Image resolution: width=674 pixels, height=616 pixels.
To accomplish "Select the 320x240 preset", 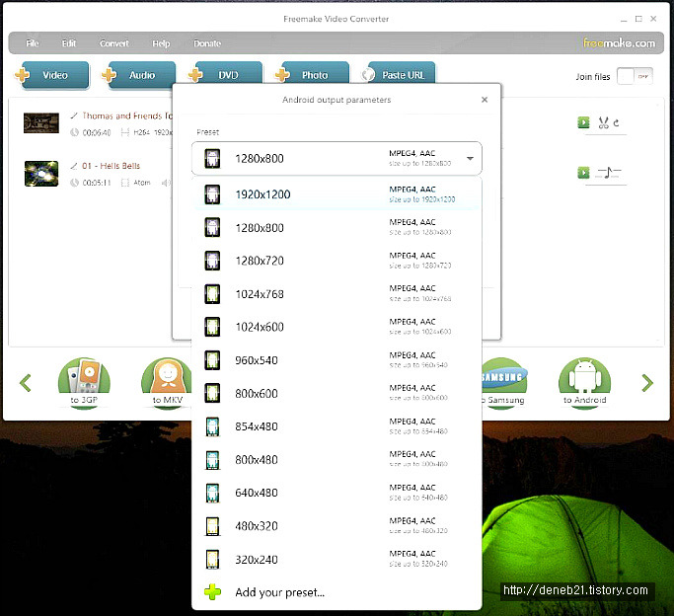I will coord(337,560).
